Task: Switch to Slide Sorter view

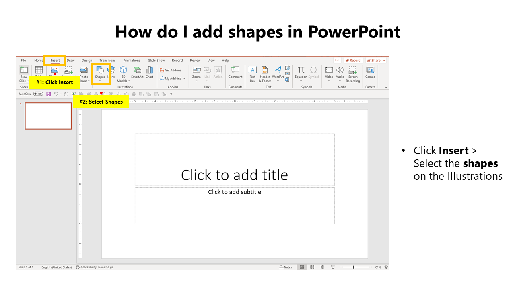Action: click(312, 267)
